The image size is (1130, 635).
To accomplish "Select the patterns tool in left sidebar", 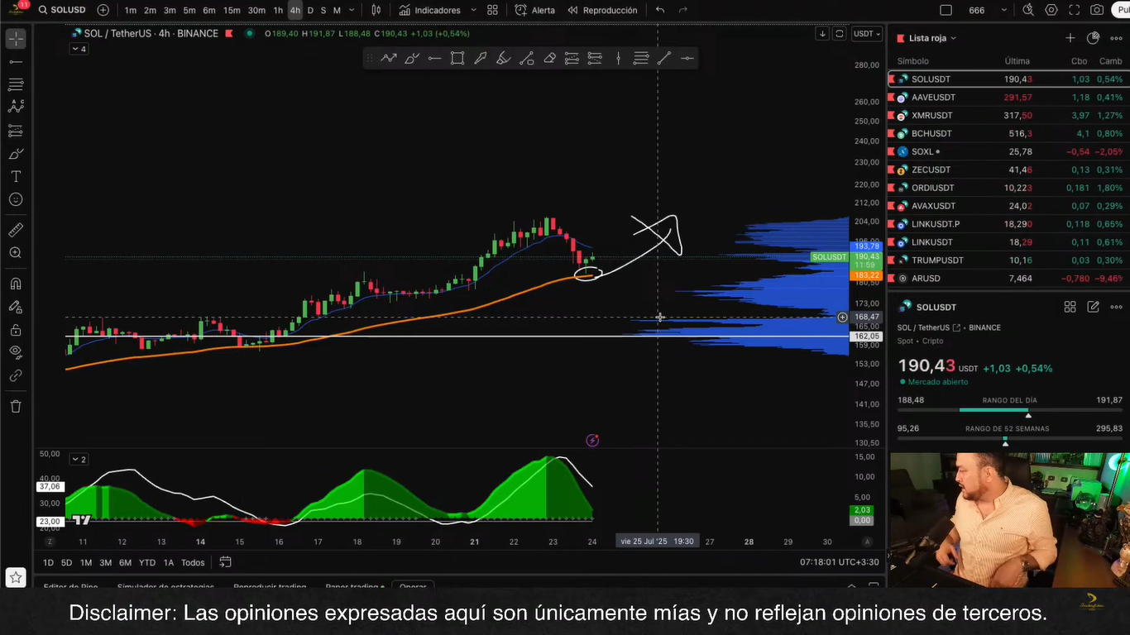I will tap(16, 107).
